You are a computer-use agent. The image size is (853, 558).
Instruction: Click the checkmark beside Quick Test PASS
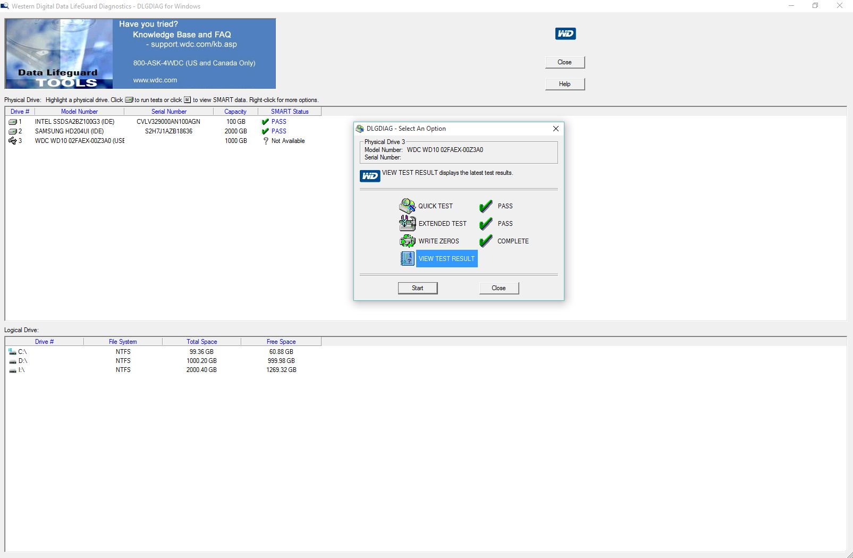[486, 206]
